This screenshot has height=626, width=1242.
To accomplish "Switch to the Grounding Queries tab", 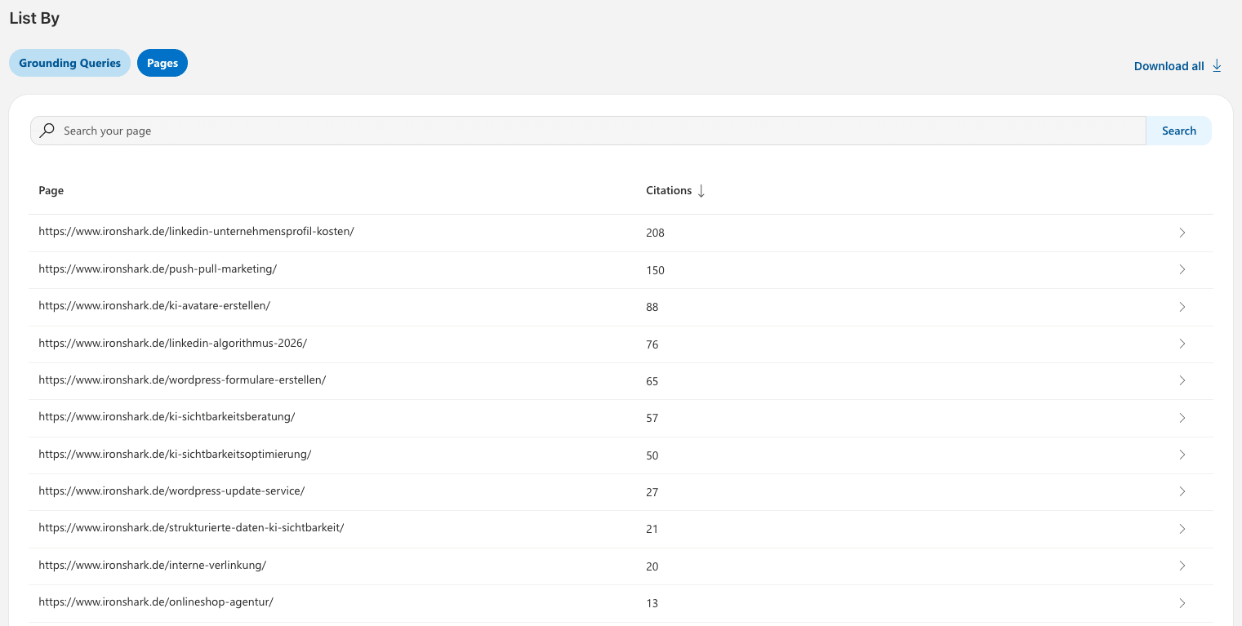I will pos(69,63).
